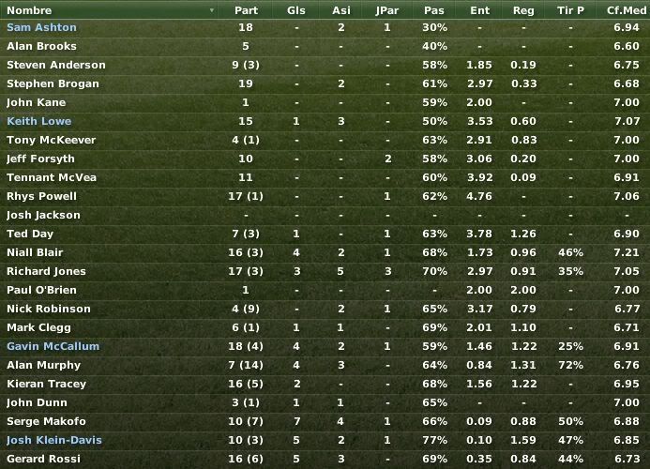Click the Ent column header

pyautogui.click(x=479, y=10)
